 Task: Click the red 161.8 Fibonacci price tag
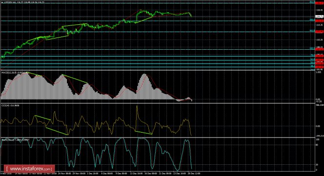click(320, 32)
